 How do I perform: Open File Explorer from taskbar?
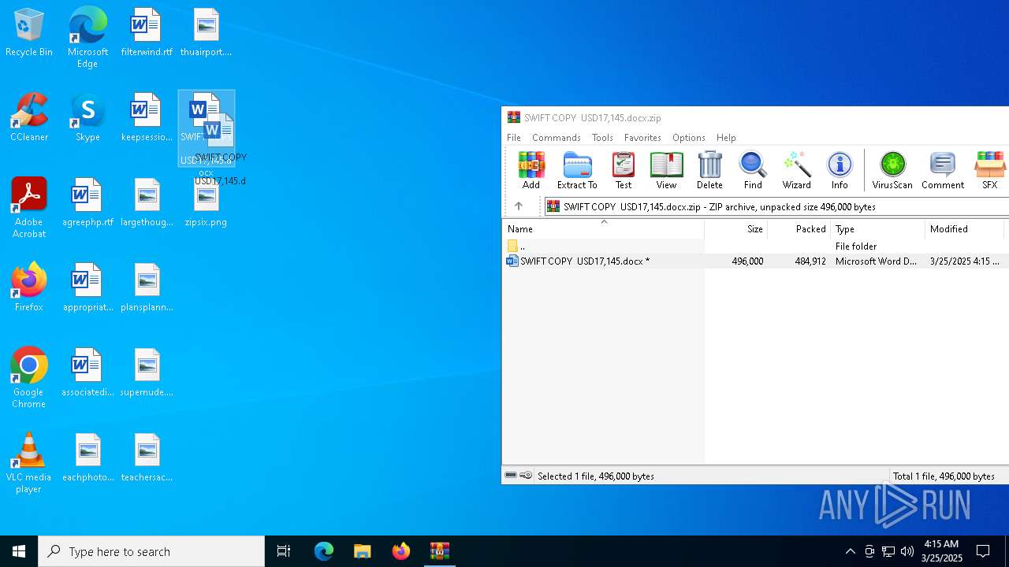pos(363,551)
